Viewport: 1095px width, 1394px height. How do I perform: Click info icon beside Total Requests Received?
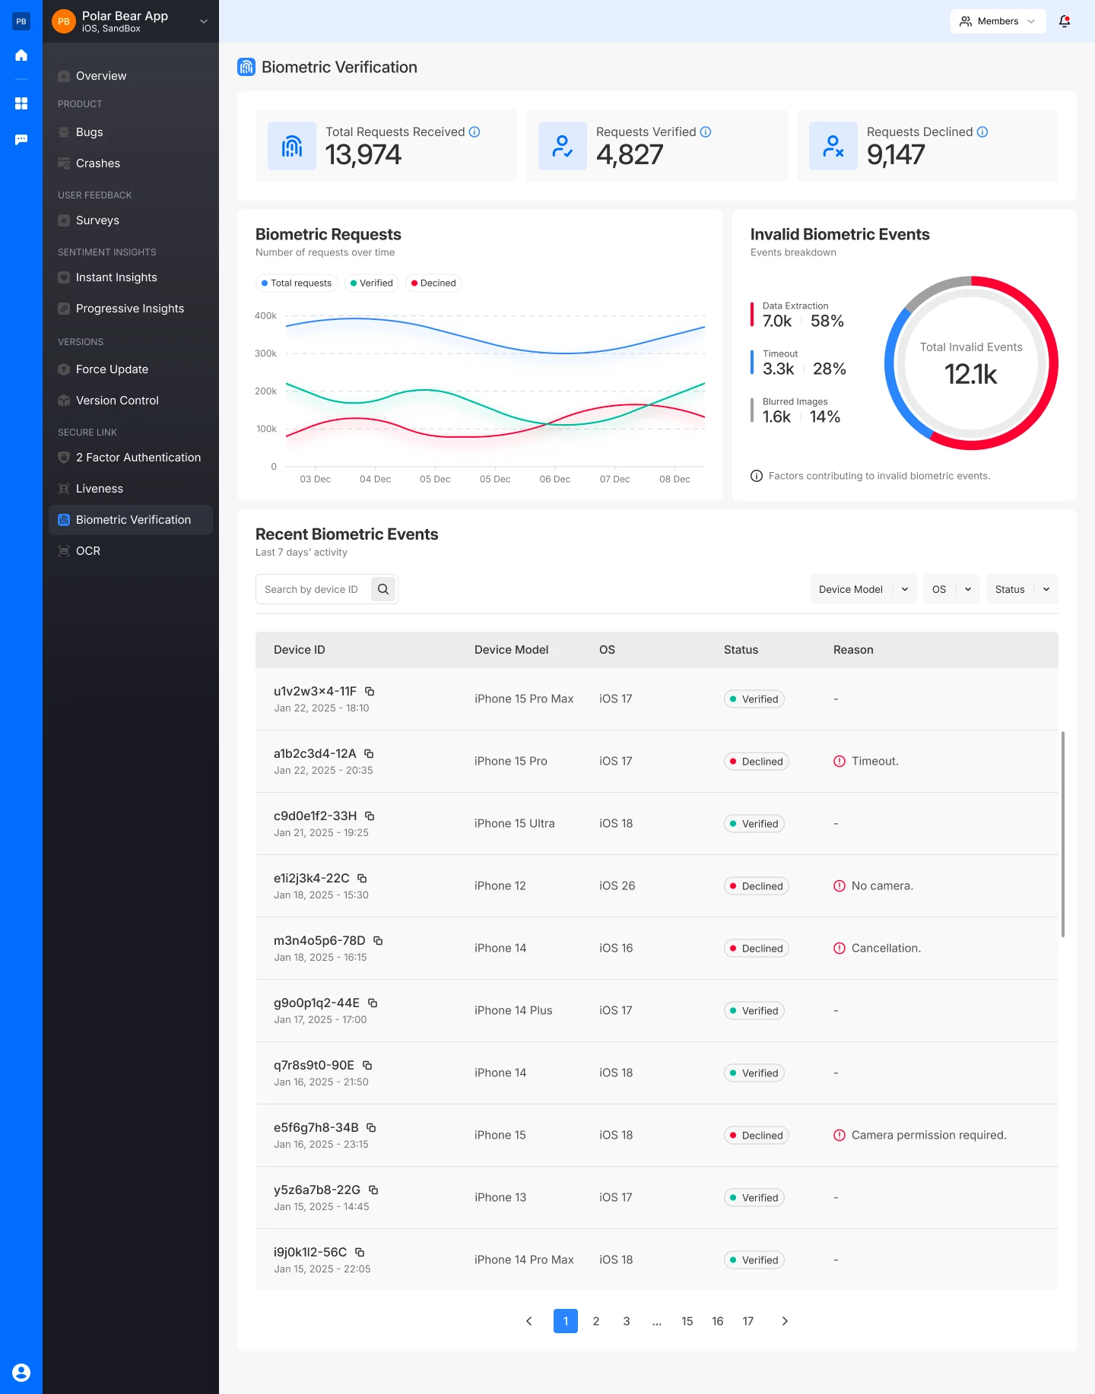(x=474, y=131)
